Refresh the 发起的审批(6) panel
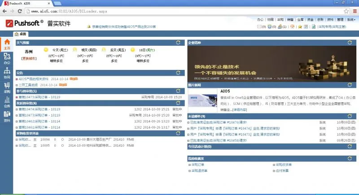 click(x=178, y=103)
